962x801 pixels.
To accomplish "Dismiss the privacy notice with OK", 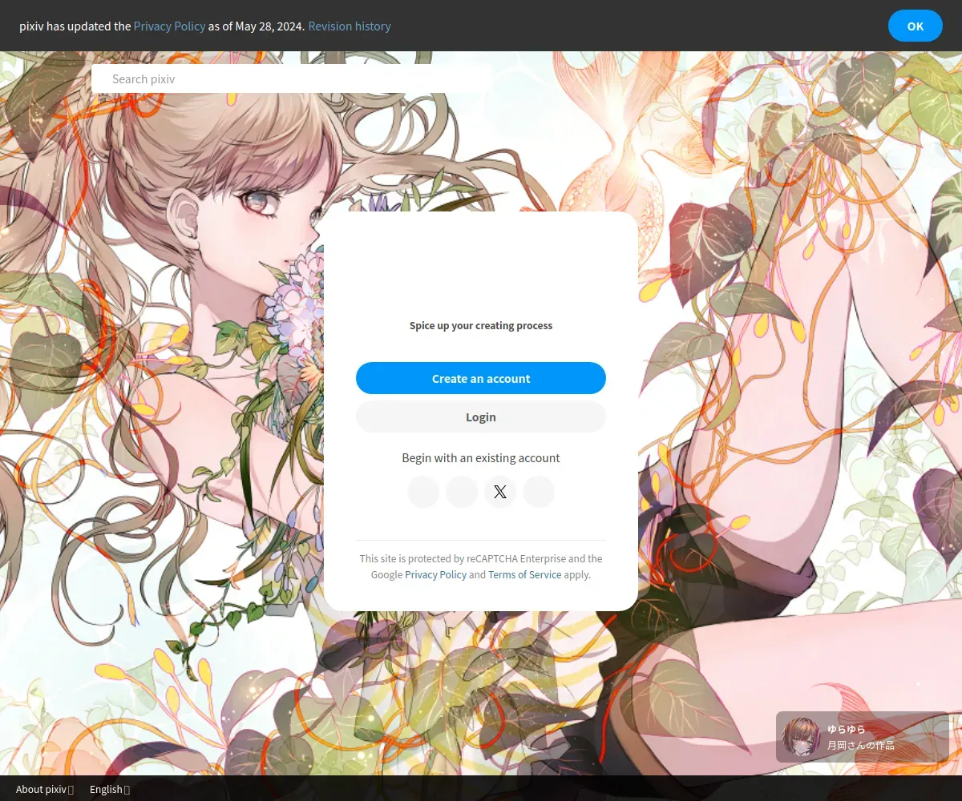I will click(x=916, y=26).
